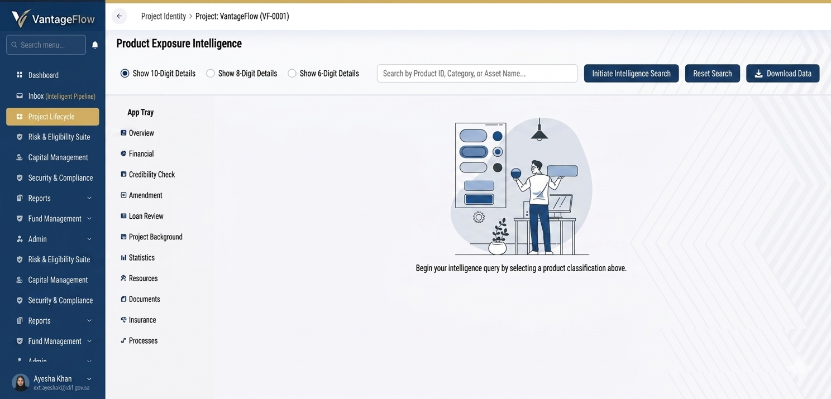Click the Statistics bar chart icon
The width and height of the screenshot is (831, 399).
coord(123,258)
